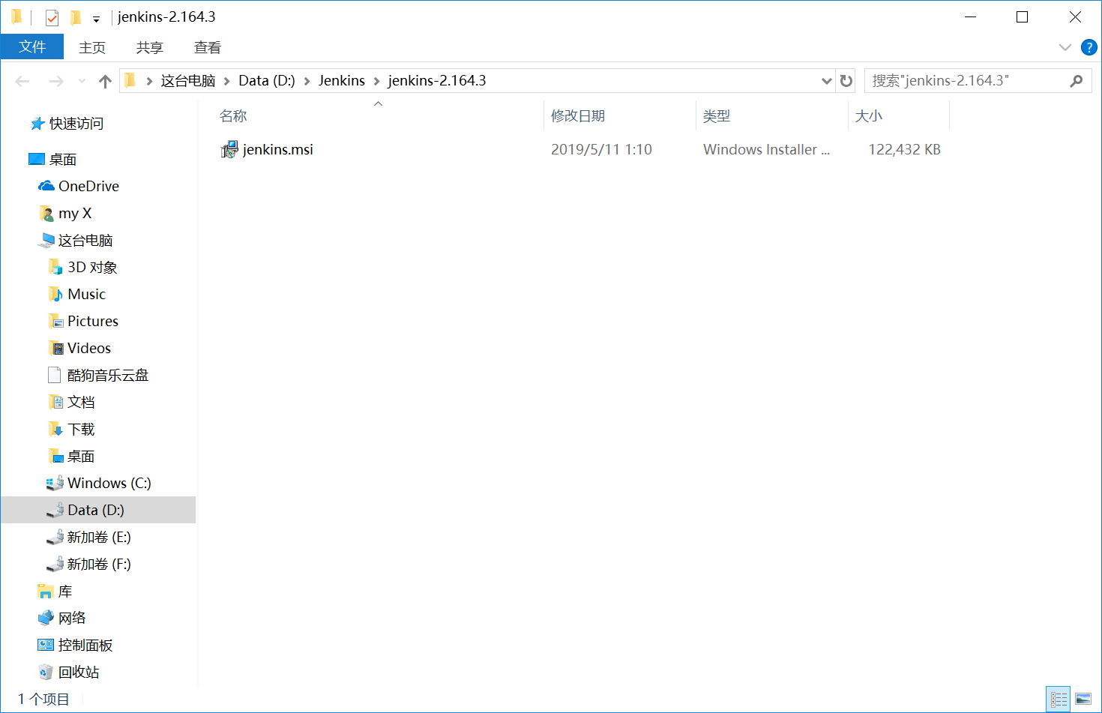
Task: Sort by the 修改日期 column header
Action: (x=578, y=115)
